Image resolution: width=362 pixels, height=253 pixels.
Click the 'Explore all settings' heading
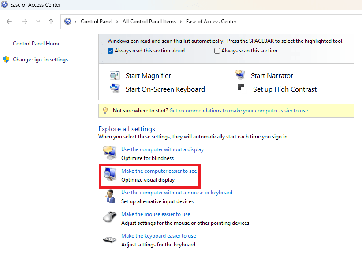(127, 129)
